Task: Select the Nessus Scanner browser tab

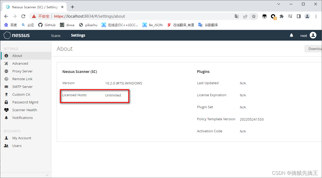Action: [34, 7]
